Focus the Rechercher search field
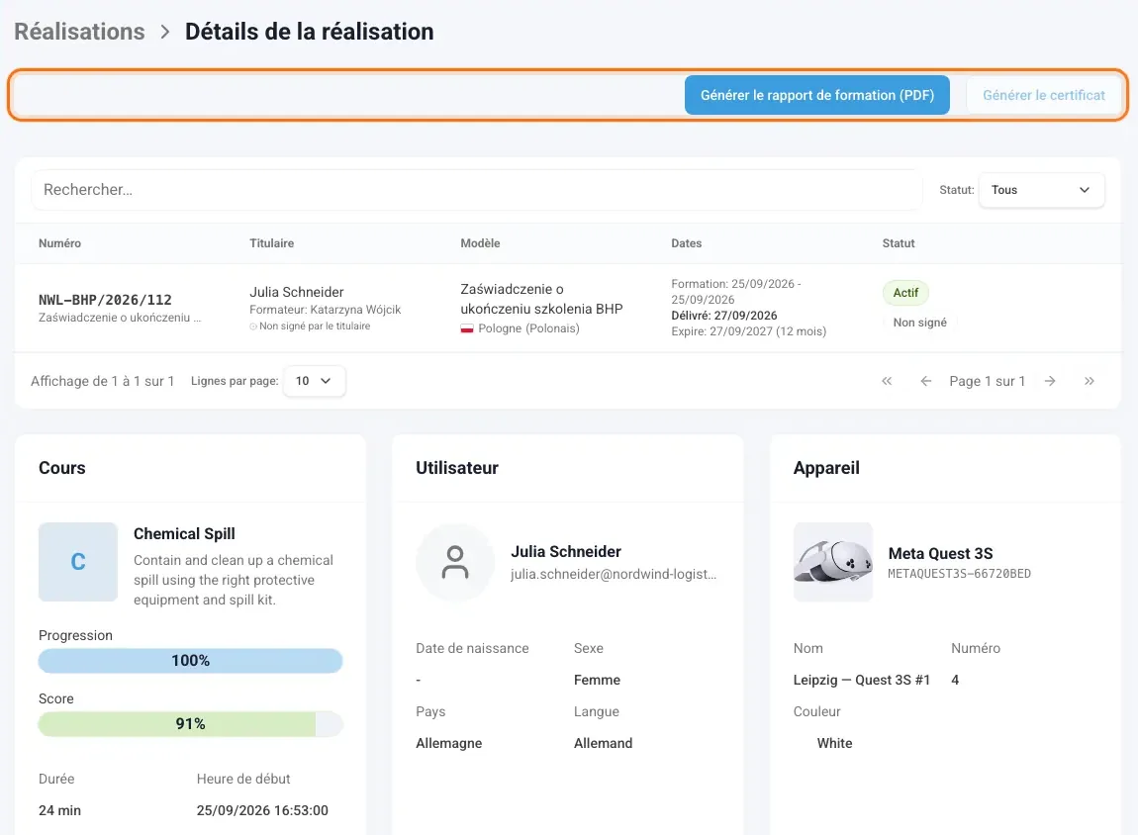 (476, 190)
